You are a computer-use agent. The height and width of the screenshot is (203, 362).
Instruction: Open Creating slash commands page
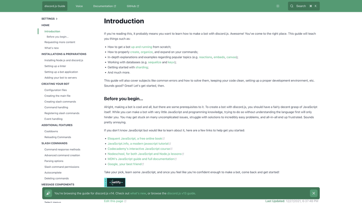60,101
